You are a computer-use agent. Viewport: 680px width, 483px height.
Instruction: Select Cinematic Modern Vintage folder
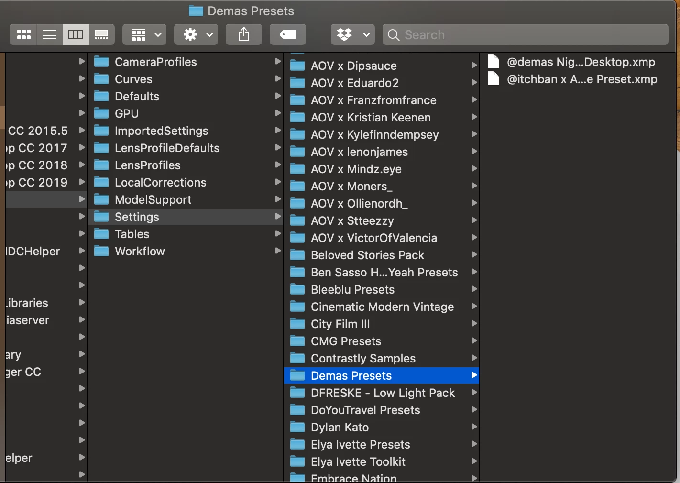click(x=382, y=307)
